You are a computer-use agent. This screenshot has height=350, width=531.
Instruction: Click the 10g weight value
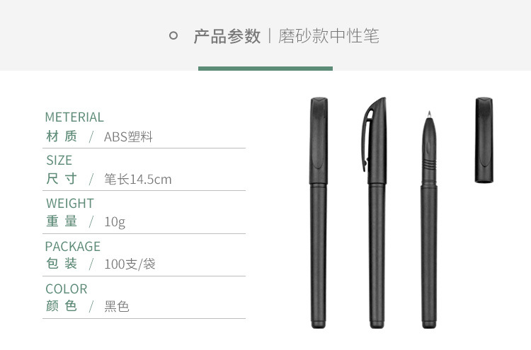pos(115,222)
